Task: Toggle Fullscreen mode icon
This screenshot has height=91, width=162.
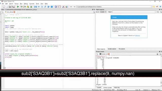Action: click(x=59, y=7)
